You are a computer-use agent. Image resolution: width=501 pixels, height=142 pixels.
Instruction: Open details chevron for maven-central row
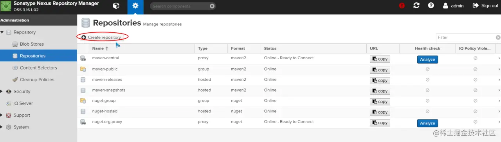tap(499, 59)
